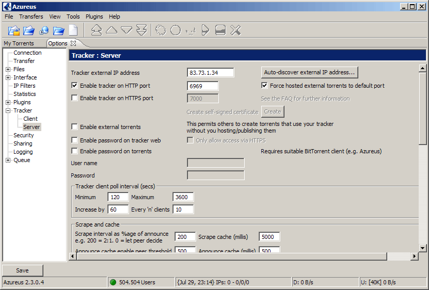Click Auto-discover external IP address button

tap(309, 72)
